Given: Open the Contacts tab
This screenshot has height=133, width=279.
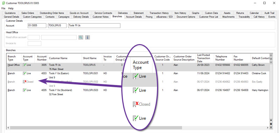Looking at the screenshot, I should [50, 17].
